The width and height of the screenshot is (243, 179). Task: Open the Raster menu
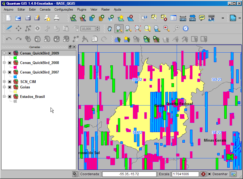coord(105,9)
